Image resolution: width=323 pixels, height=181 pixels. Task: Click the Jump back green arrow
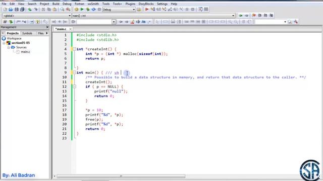pos(241,16)
